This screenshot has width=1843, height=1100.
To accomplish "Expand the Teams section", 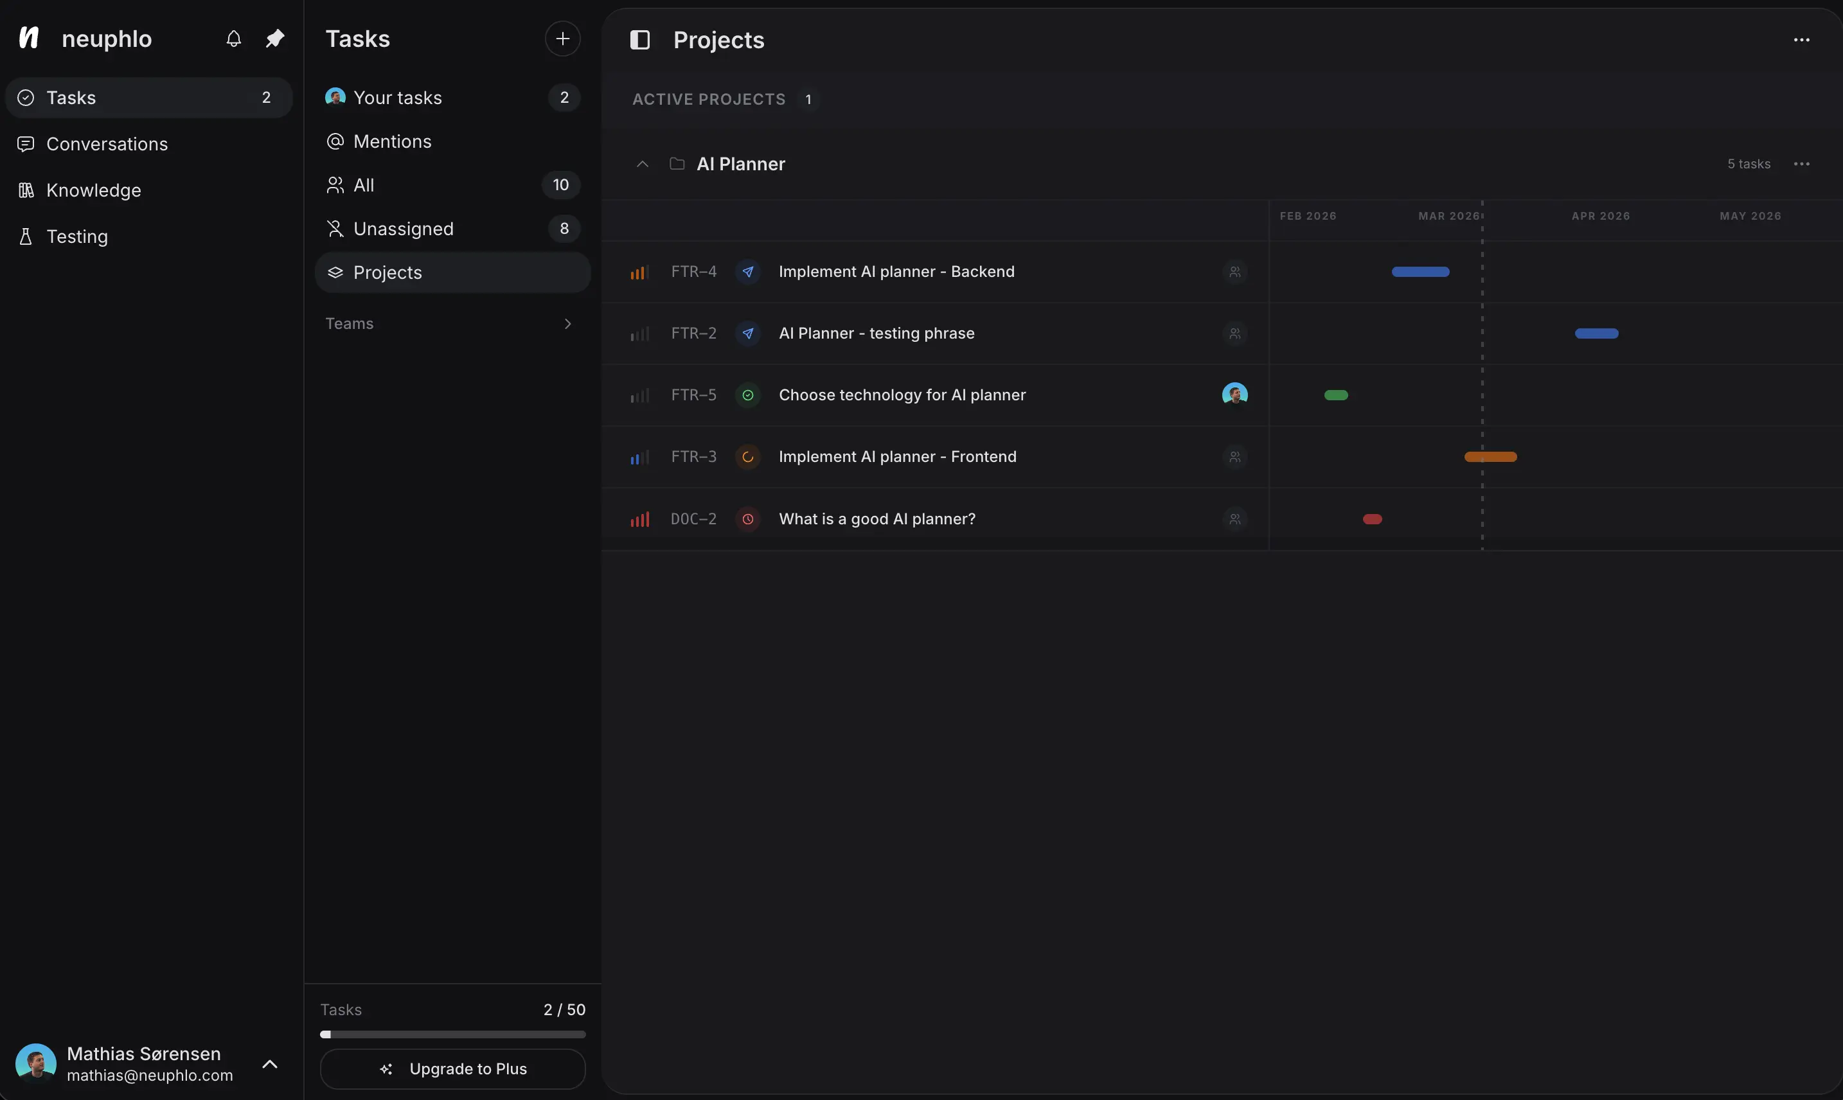I will pyautogui.click(x=568, y=323).
